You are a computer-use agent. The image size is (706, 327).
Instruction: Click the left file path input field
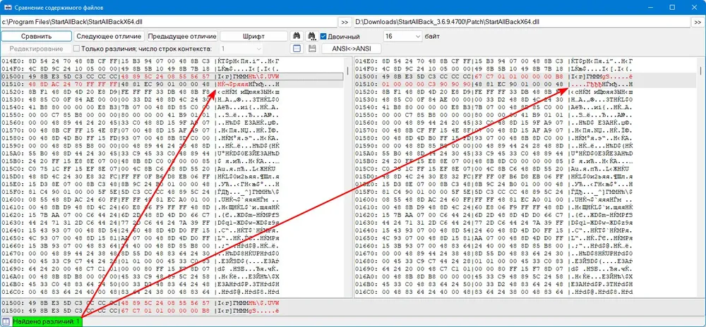[x=169, y=22]
